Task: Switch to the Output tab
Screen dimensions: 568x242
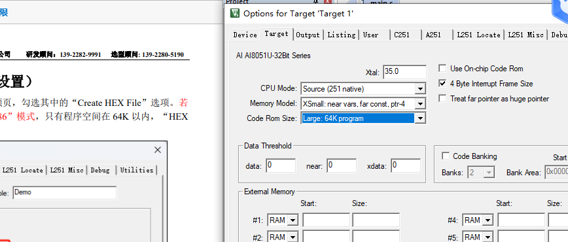Action: [x=308, y=35]
